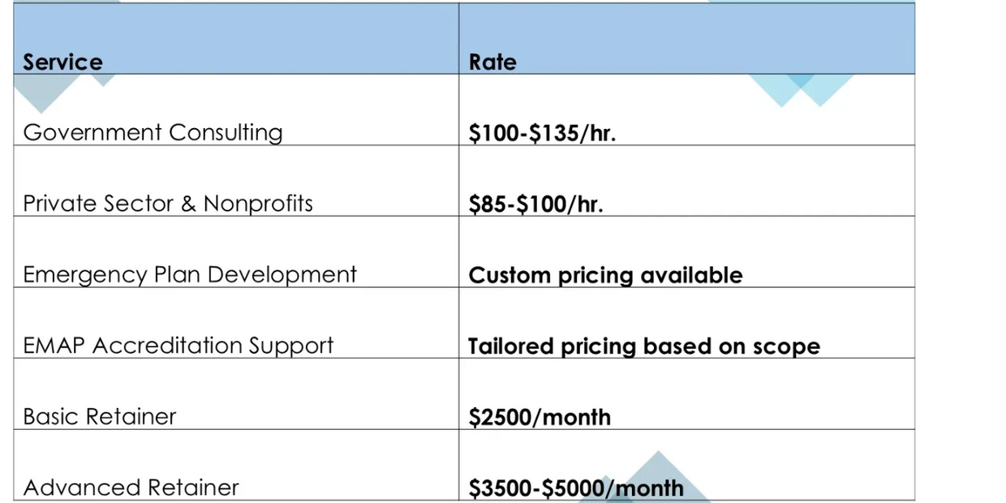Click the small diamond right of Service heading
1006x503 pixels.
pos(104,80)
